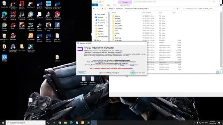Open Explorer help question-mark icon
This screenshot has height=125, width=223.
[221, 5]
